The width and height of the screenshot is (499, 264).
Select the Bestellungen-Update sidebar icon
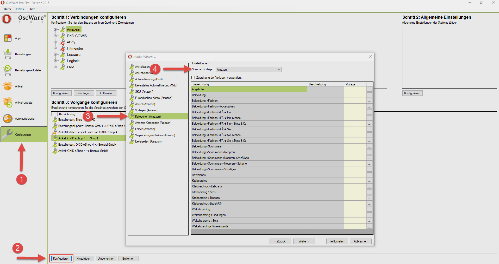click(x=8, y=70)
